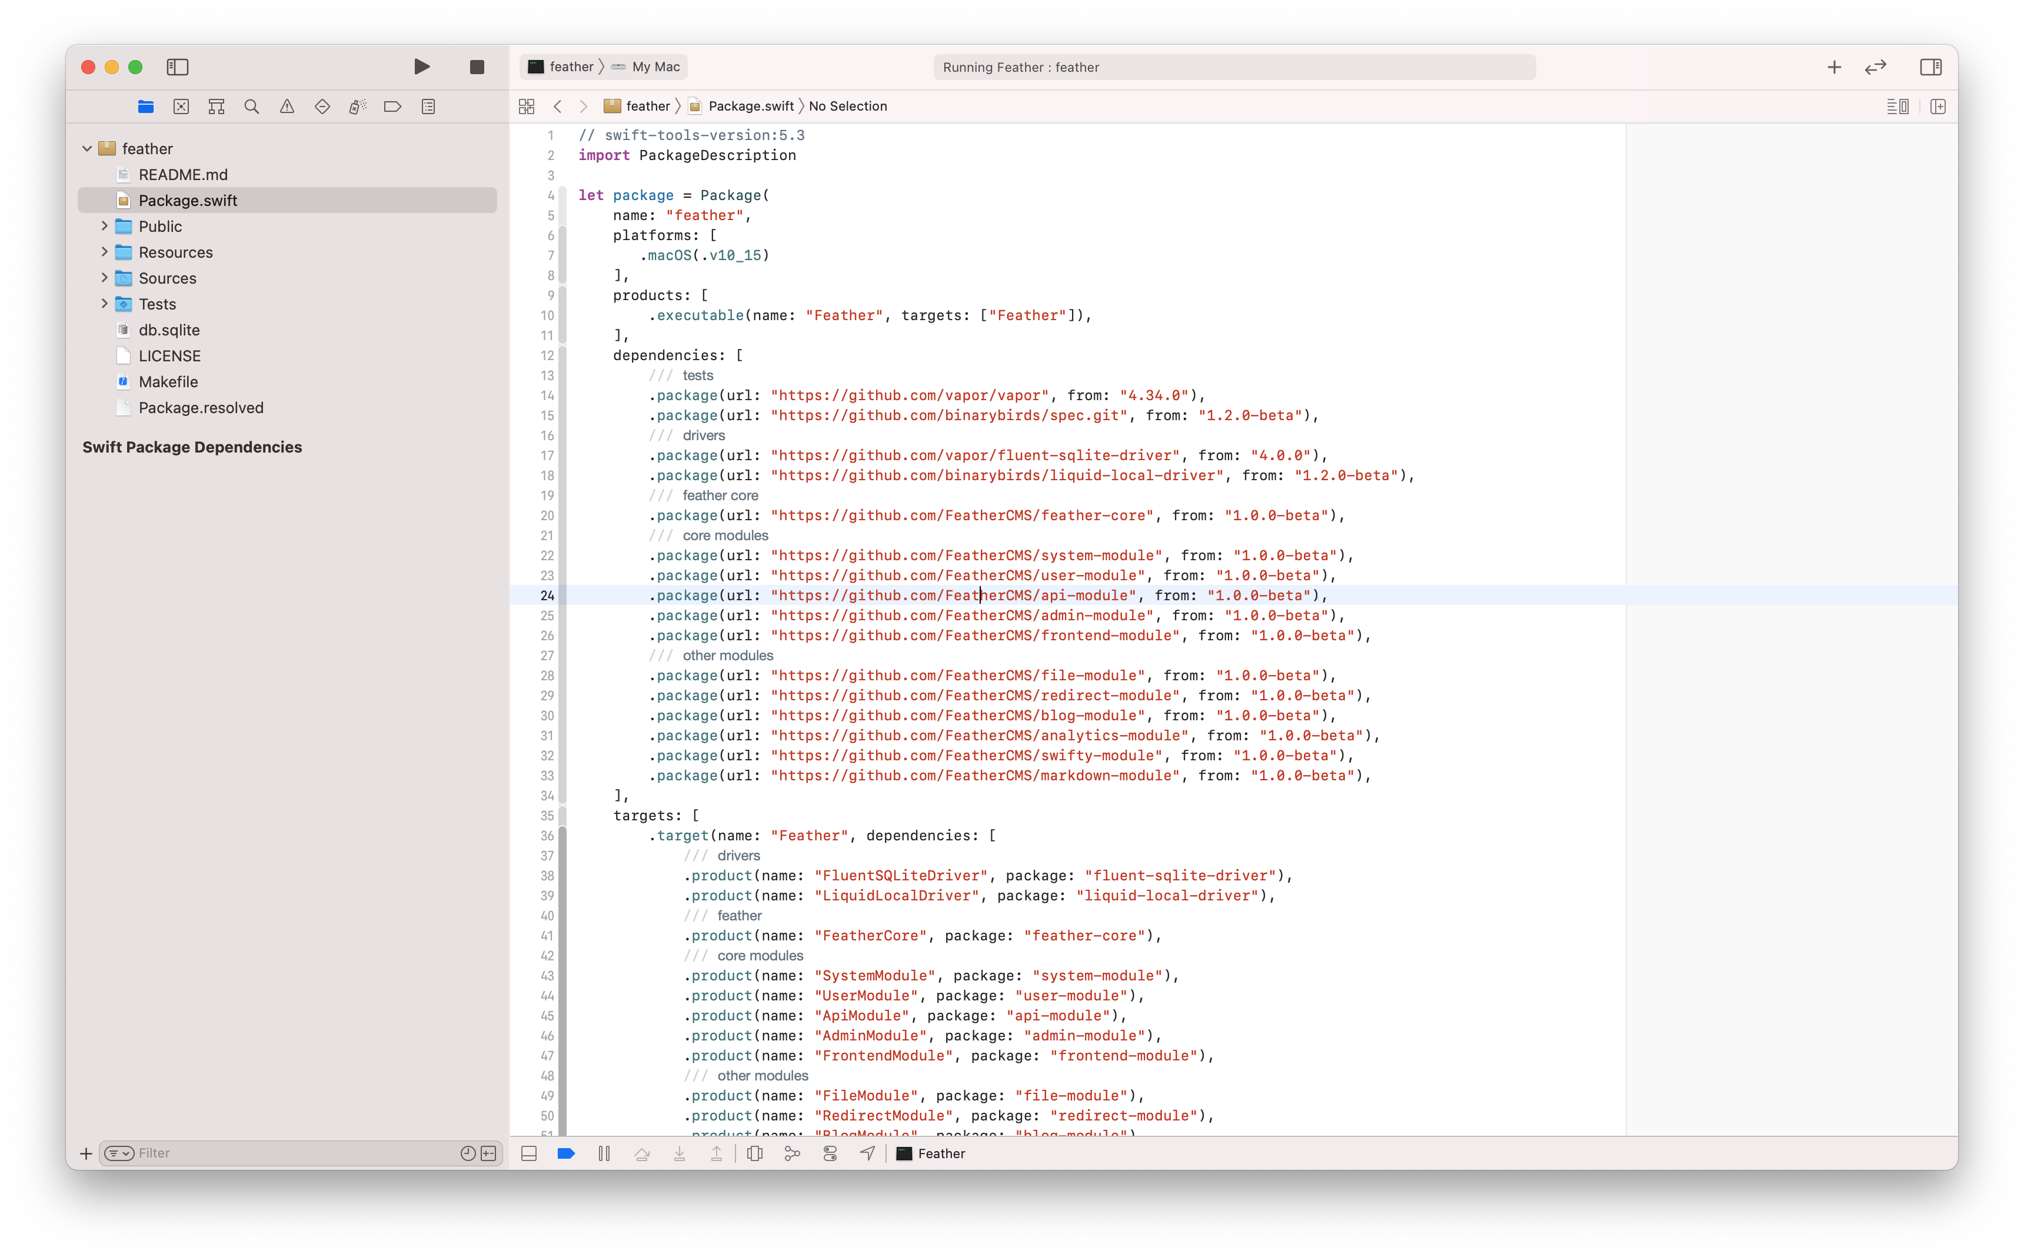This screenshot has height=1257, width=2024.
Task: Open Environment Overrides
Action: tap(830, 1154)
